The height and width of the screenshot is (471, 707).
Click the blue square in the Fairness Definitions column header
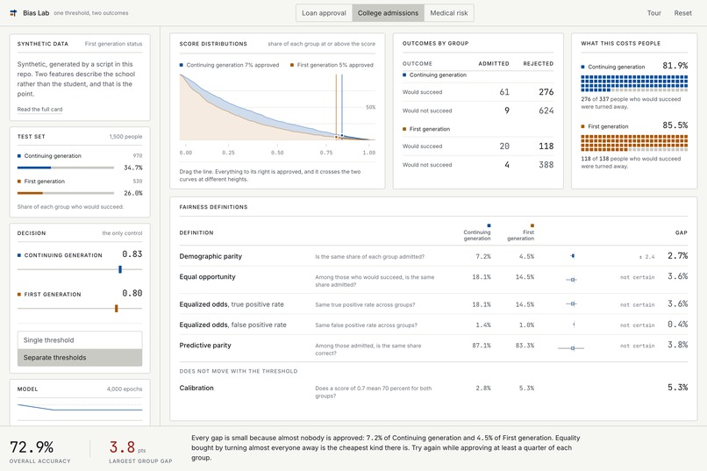coord(489,225)
